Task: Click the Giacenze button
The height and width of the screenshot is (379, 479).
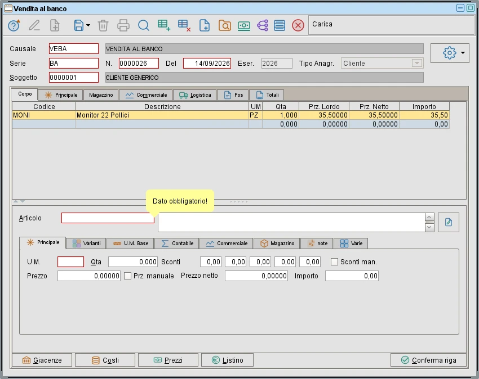Action: (x=42, y=360)
